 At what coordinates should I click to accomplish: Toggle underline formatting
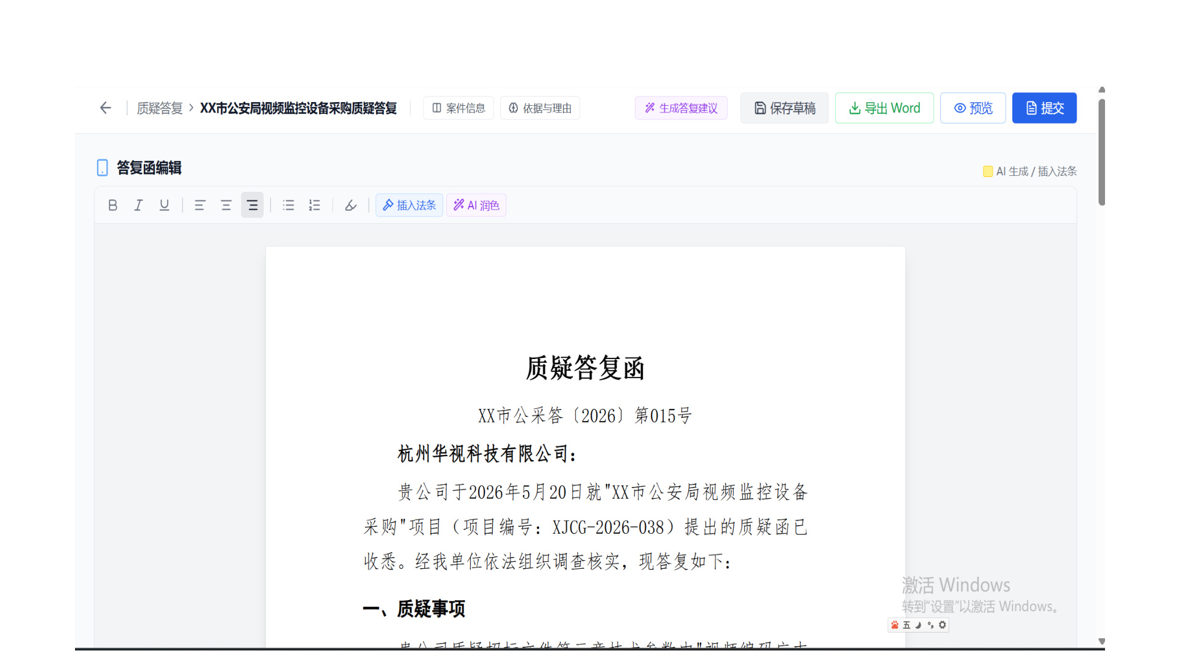tap(164, 205)
